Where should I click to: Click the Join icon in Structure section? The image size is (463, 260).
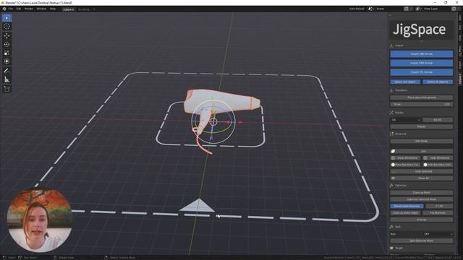tap(393, 151)
